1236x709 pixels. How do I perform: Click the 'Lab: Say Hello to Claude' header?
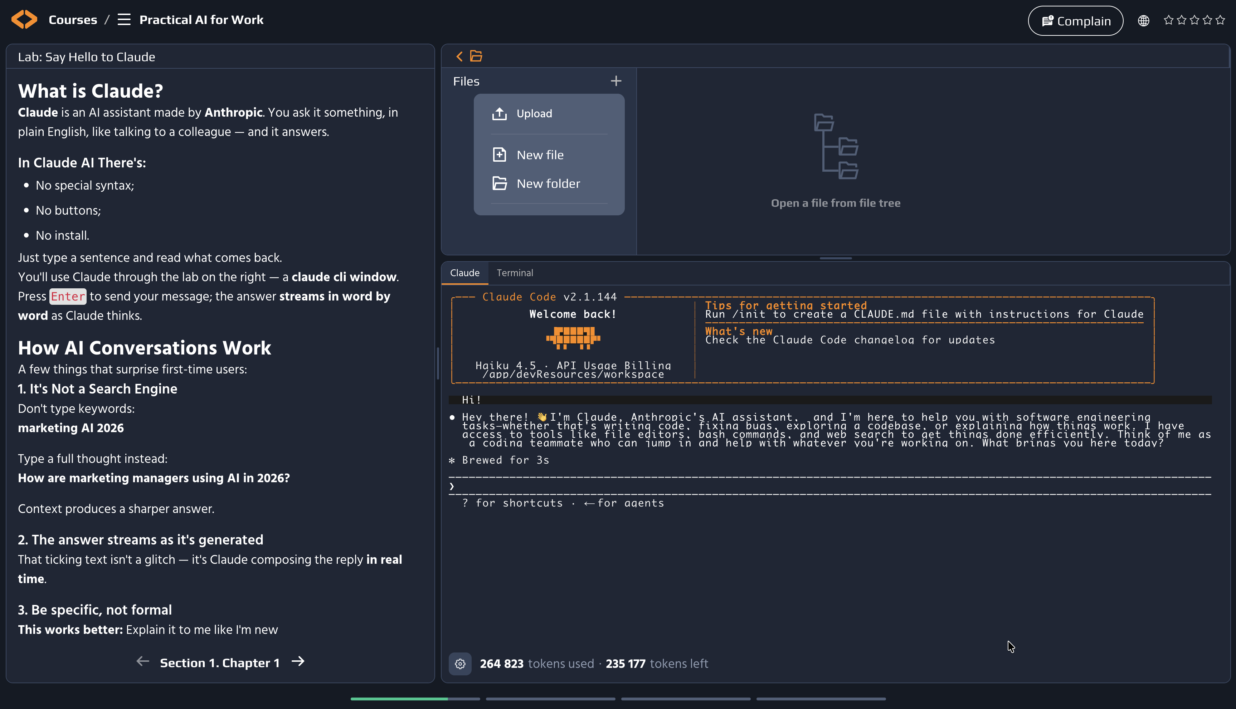click(87, 57)
